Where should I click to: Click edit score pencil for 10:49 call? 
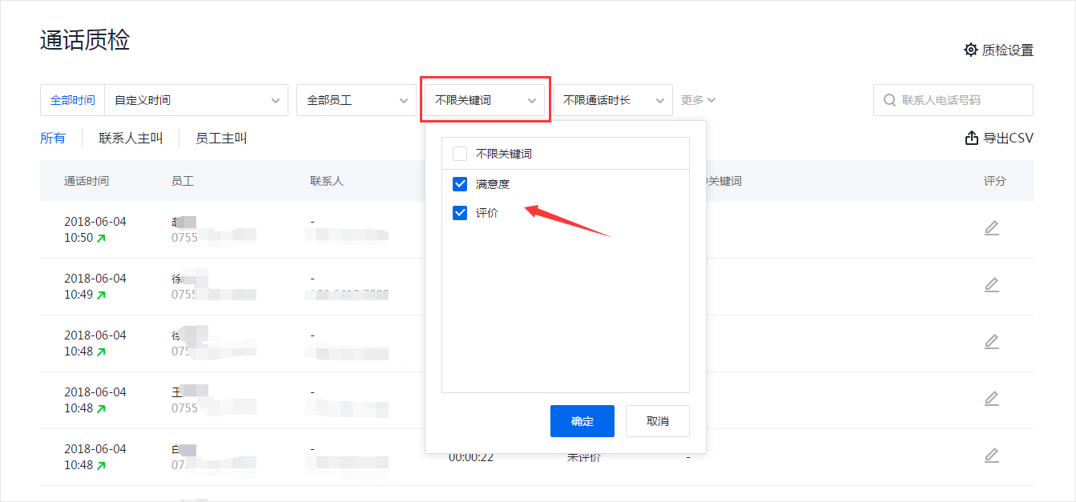click(x=991, y=285)
